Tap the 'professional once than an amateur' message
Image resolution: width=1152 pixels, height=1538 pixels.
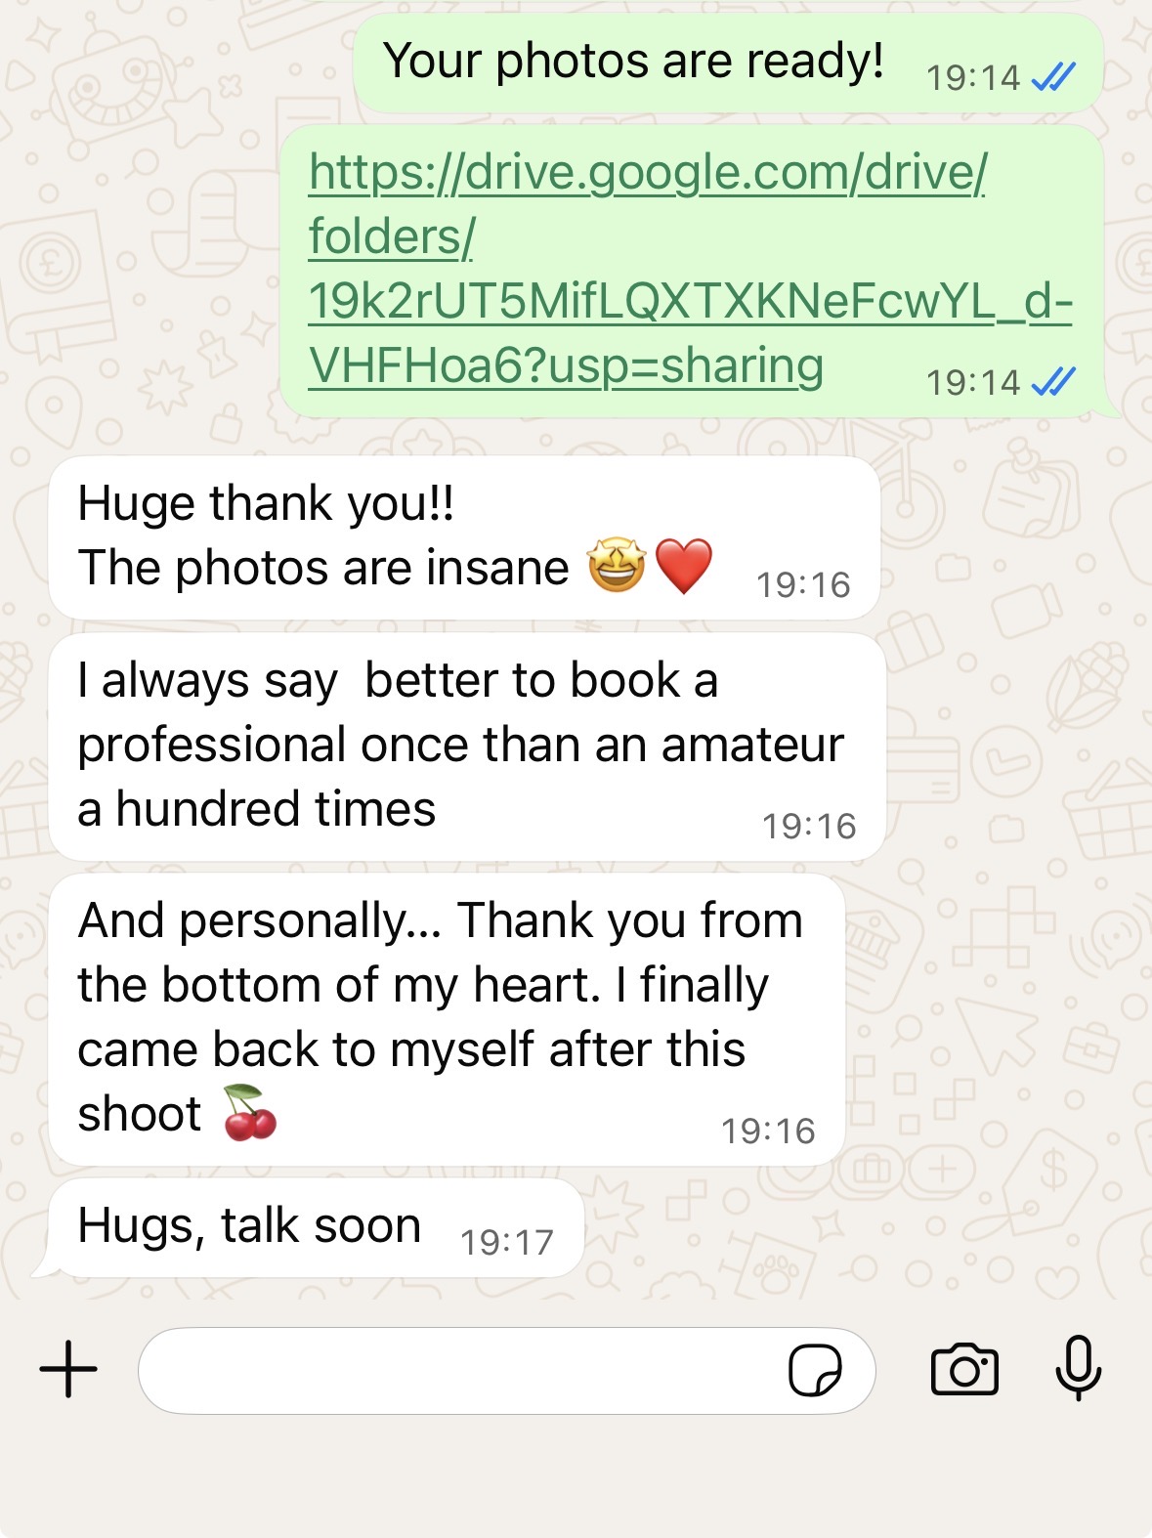(x=467, y=747)
